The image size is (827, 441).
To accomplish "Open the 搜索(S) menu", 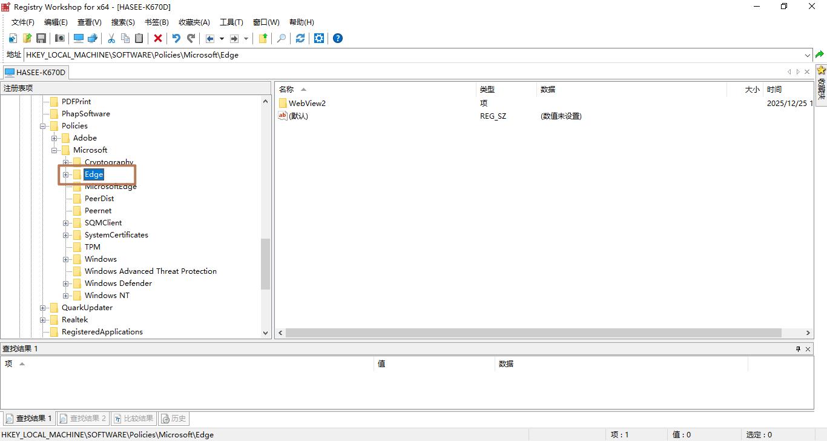I will [123, 22].
